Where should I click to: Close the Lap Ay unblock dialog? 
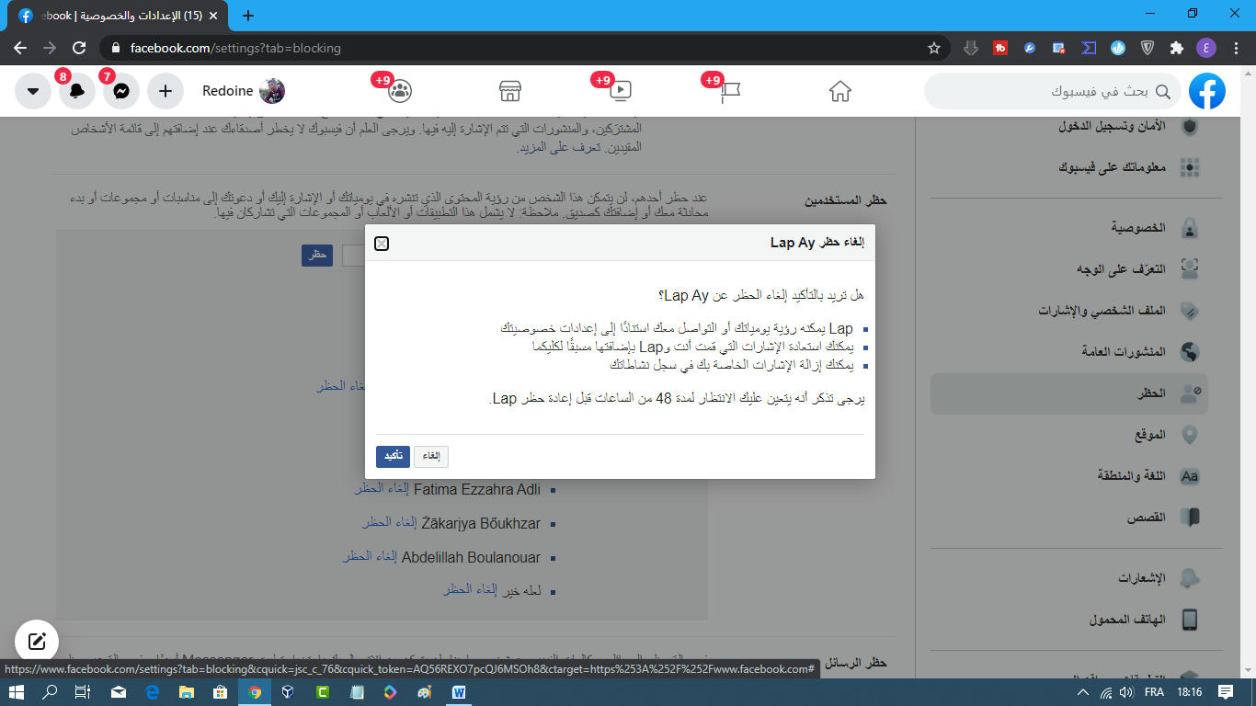tap(382, 244)
